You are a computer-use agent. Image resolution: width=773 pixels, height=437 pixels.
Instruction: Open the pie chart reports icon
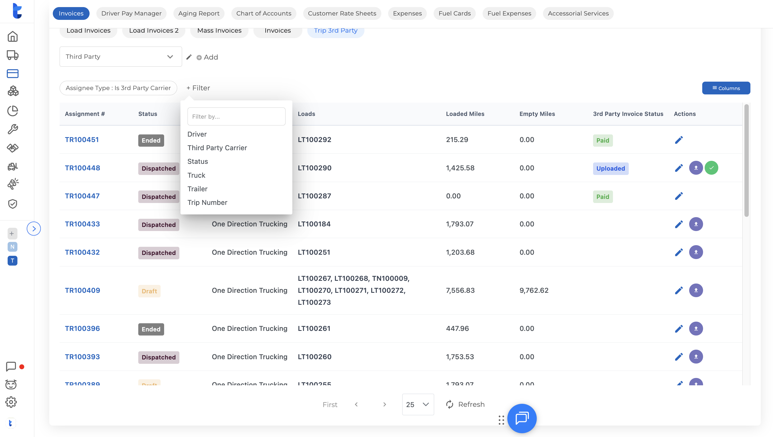(x=12, y=110)
